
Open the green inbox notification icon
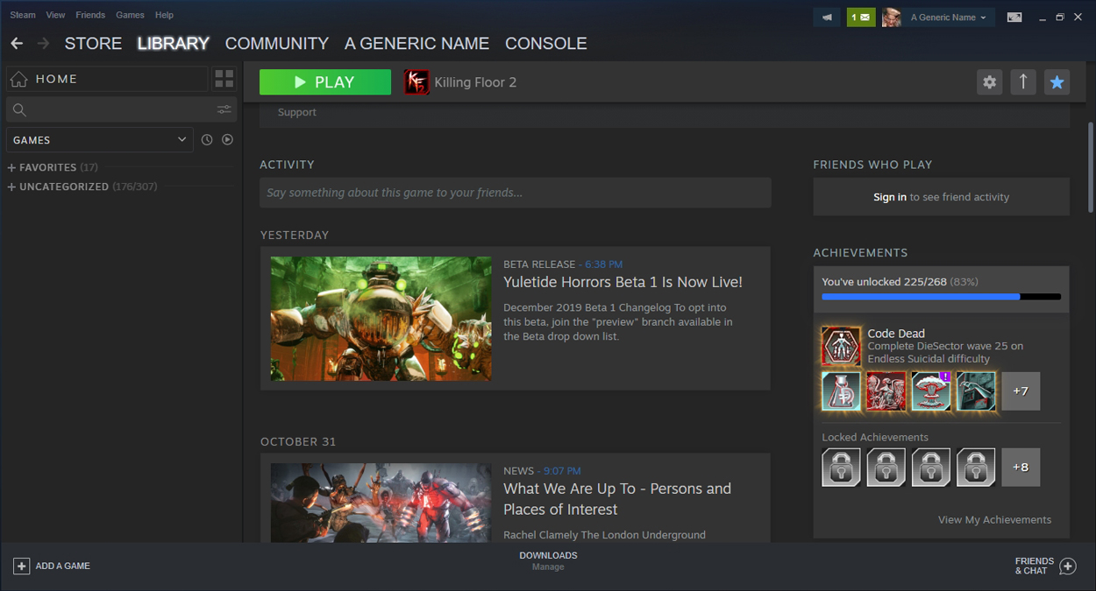point(861,17)
